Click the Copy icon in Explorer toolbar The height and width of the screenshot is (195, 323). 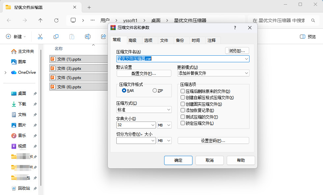56,37
